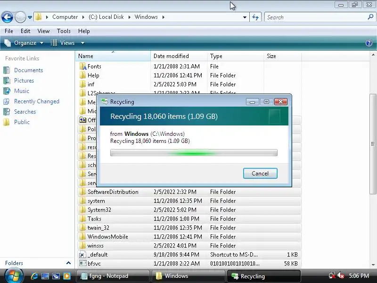Viewport: 377px width, 283px height.
Task: Click the blue Help question mark icon
Action: coord(369,43)
